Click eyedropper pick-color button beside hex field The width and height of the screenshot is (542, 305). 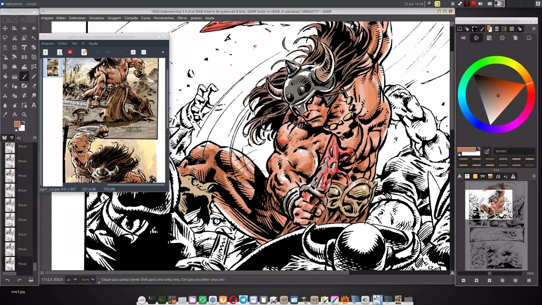pyautogui.click(x=487, y=151)
